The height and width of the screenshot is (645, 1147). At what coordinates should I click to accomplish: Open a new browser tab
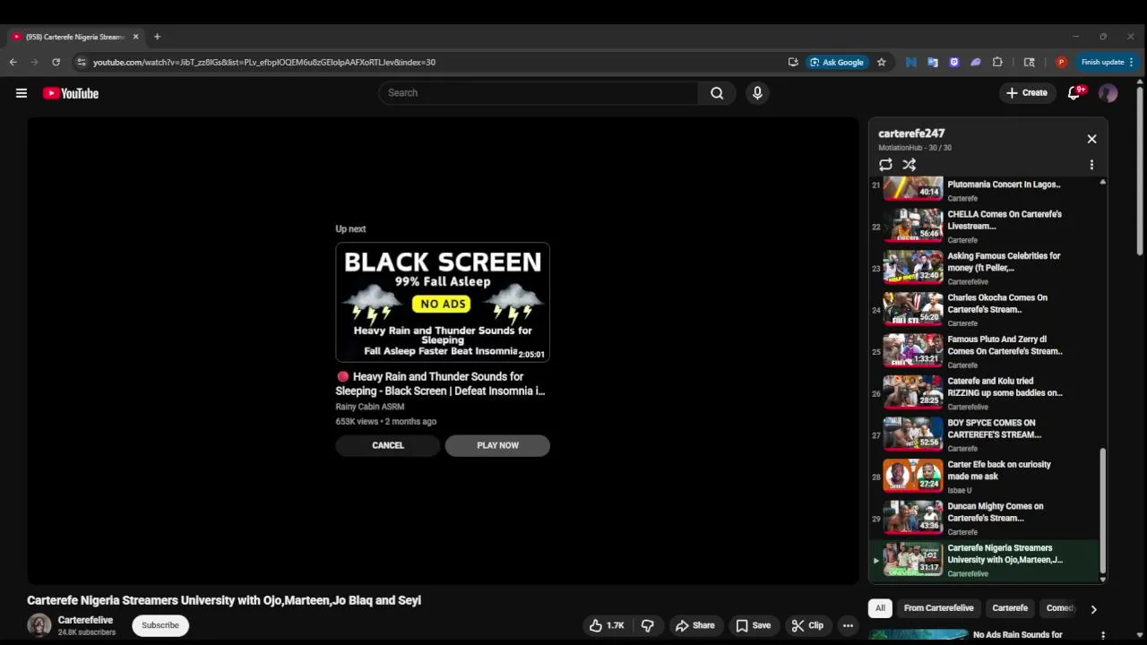point(157,37)
